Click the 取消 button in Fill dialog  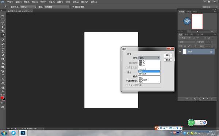pyautogui.click(x=168, y=60)
